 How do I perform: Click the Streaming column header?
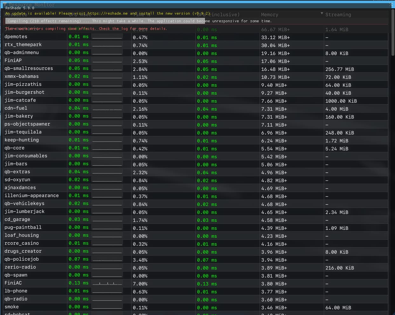click(338, 15)
